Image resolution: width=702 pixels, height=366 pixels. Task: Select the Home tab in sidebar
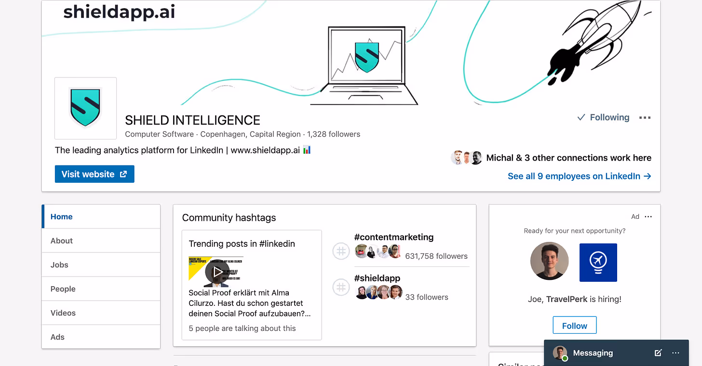point(101,216)
